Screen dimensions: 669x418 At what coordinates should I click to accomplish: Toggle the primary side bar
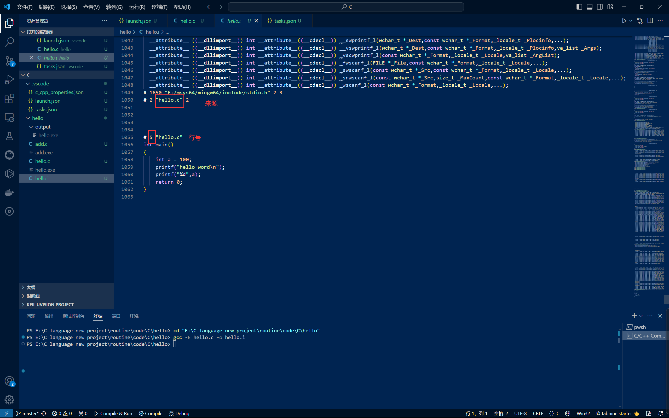(579, 7)
